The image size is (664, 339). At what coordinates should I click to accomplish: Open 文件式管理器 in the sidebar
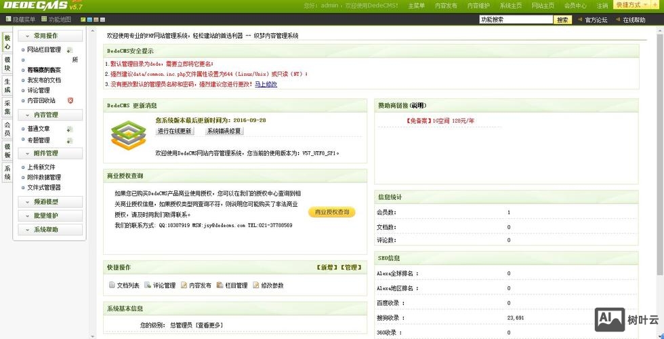pyautogui.click(x=44, y=188)
